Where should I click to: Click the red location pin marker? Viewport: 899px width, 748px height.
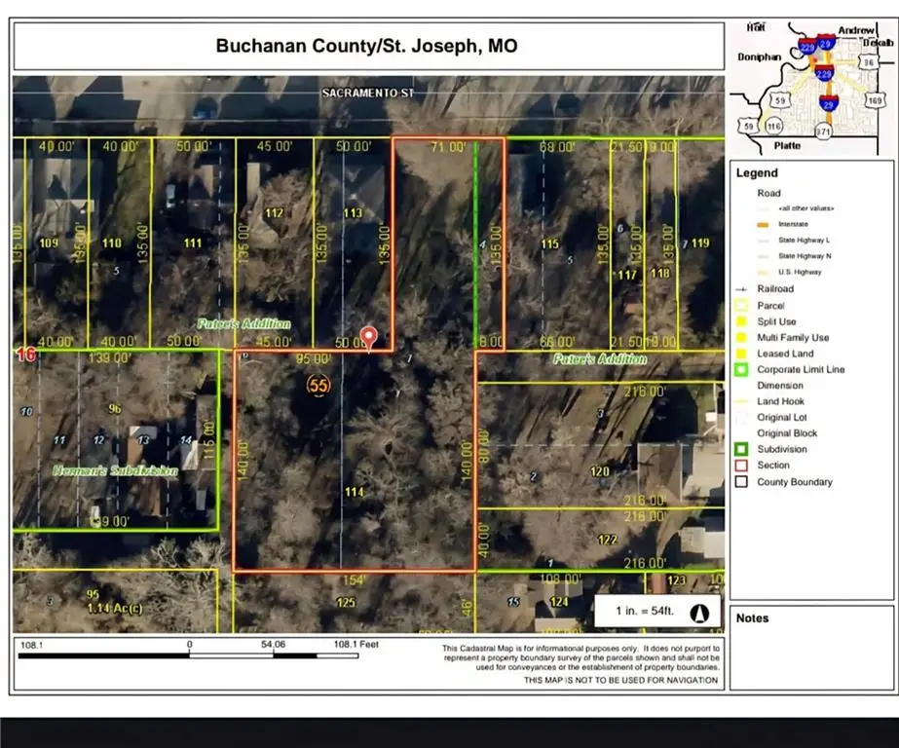(371, 336)
